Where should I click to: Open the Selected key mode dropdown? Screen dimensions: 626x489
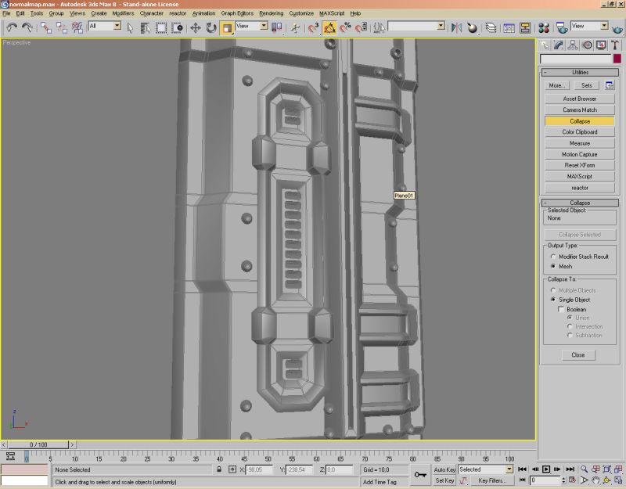click(x=509, y=468)
